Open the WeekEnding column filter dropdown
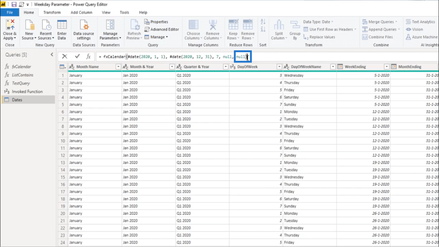The height and width of the screenshot is (247, 439). click(x=386, y=67)
